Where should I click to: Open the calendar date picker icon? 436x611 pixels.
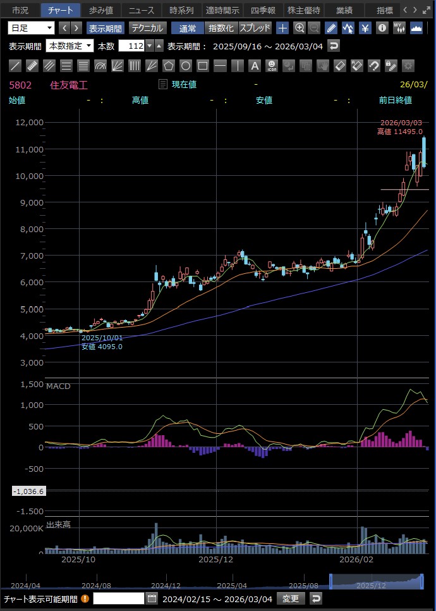coord(152,598)
